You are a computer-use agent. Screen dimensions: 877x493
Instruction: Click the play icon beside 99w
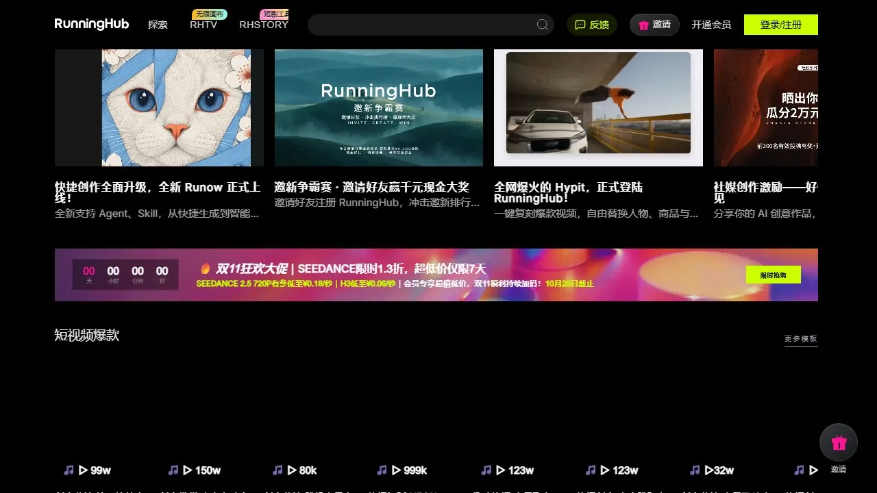click(84, 470)
